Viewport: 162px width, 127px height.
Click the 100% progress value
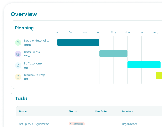28,45
